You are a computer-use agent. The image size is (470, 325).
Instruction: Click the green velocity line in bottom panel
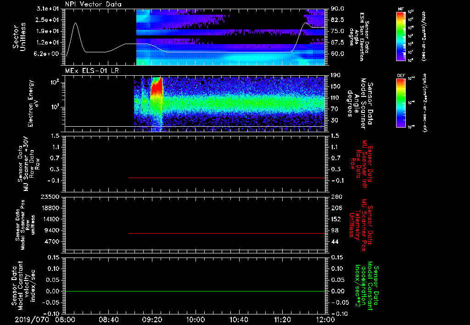(195, 291)
